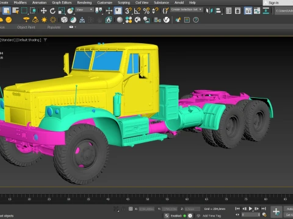This screenshot has width=293, height=219.
Task: Toggle Angle Snap
Action: [x=137, y=11]
